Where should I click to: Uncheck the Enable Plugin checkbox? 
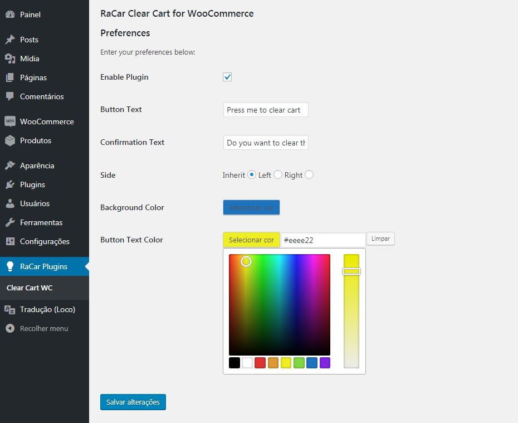click(227, 77)
